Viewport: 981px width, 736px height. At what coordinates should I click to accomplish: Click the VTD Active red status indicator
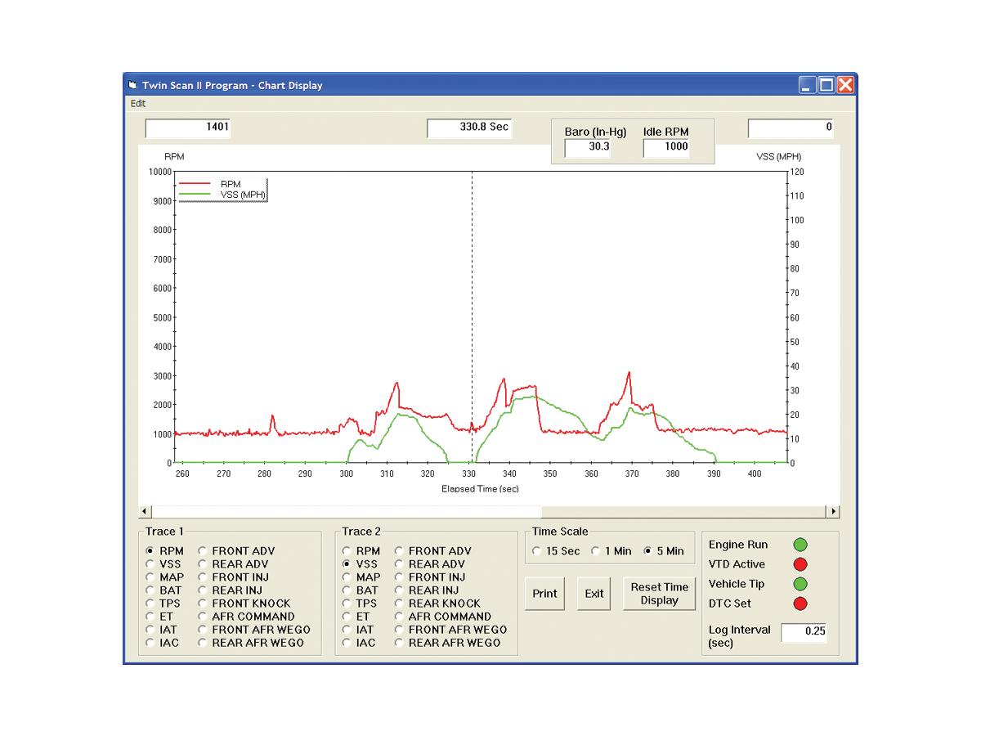click(800, 564)
